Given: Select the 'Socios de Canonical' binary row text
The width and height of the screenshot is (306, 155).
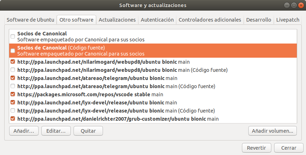Looking at the screenshot, I should tap(81, 36).
